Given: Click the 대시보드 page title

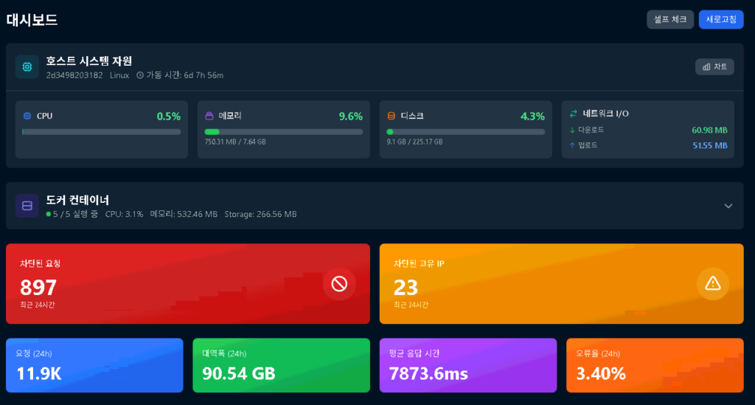Looking at the screenshot, I should [32, 20].
